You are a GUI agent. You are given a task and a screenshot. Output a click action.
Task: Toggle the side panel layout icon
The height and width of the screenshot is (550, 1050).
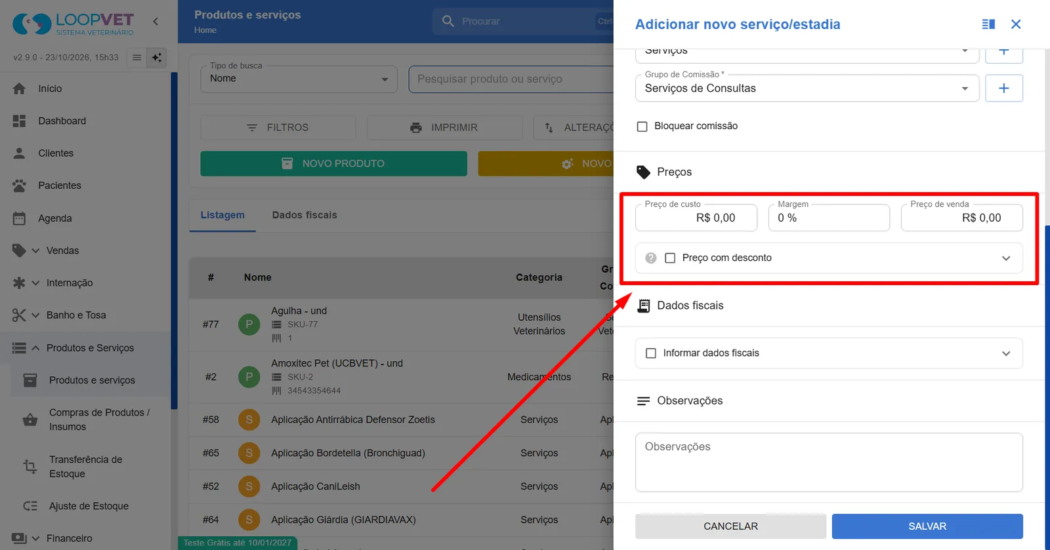pos(988,24)
